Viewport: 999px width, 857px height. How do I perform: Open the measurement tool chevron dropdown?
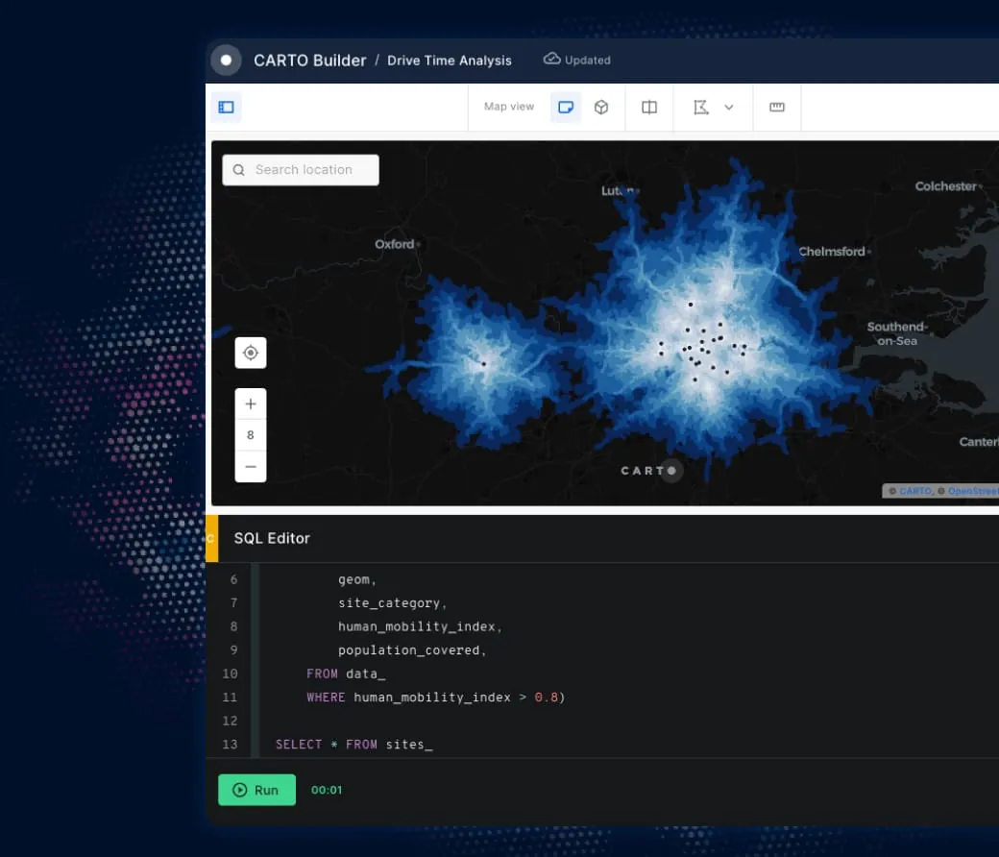pos(727,107)
